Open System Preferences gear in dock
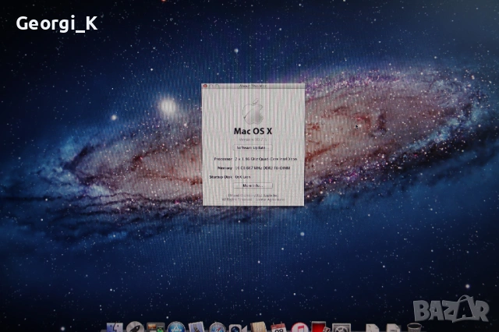The height and width of the screenshot is (332, 499). tap(342, 328)
